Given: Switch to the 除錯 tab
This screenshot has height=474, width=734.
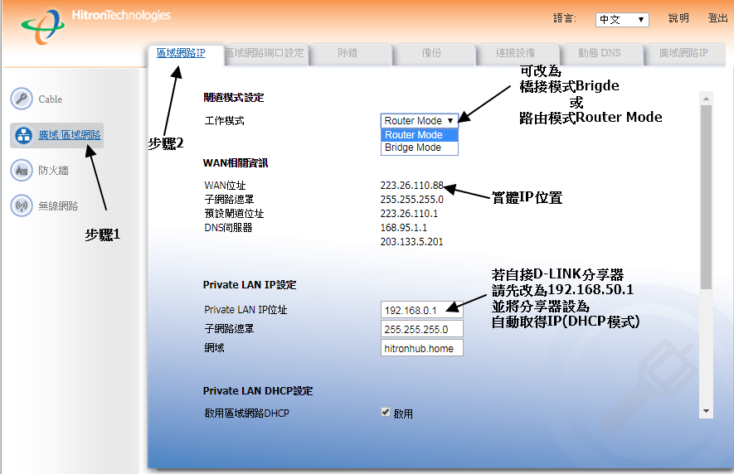Looking at the screenshot, I should pos(348,53).
